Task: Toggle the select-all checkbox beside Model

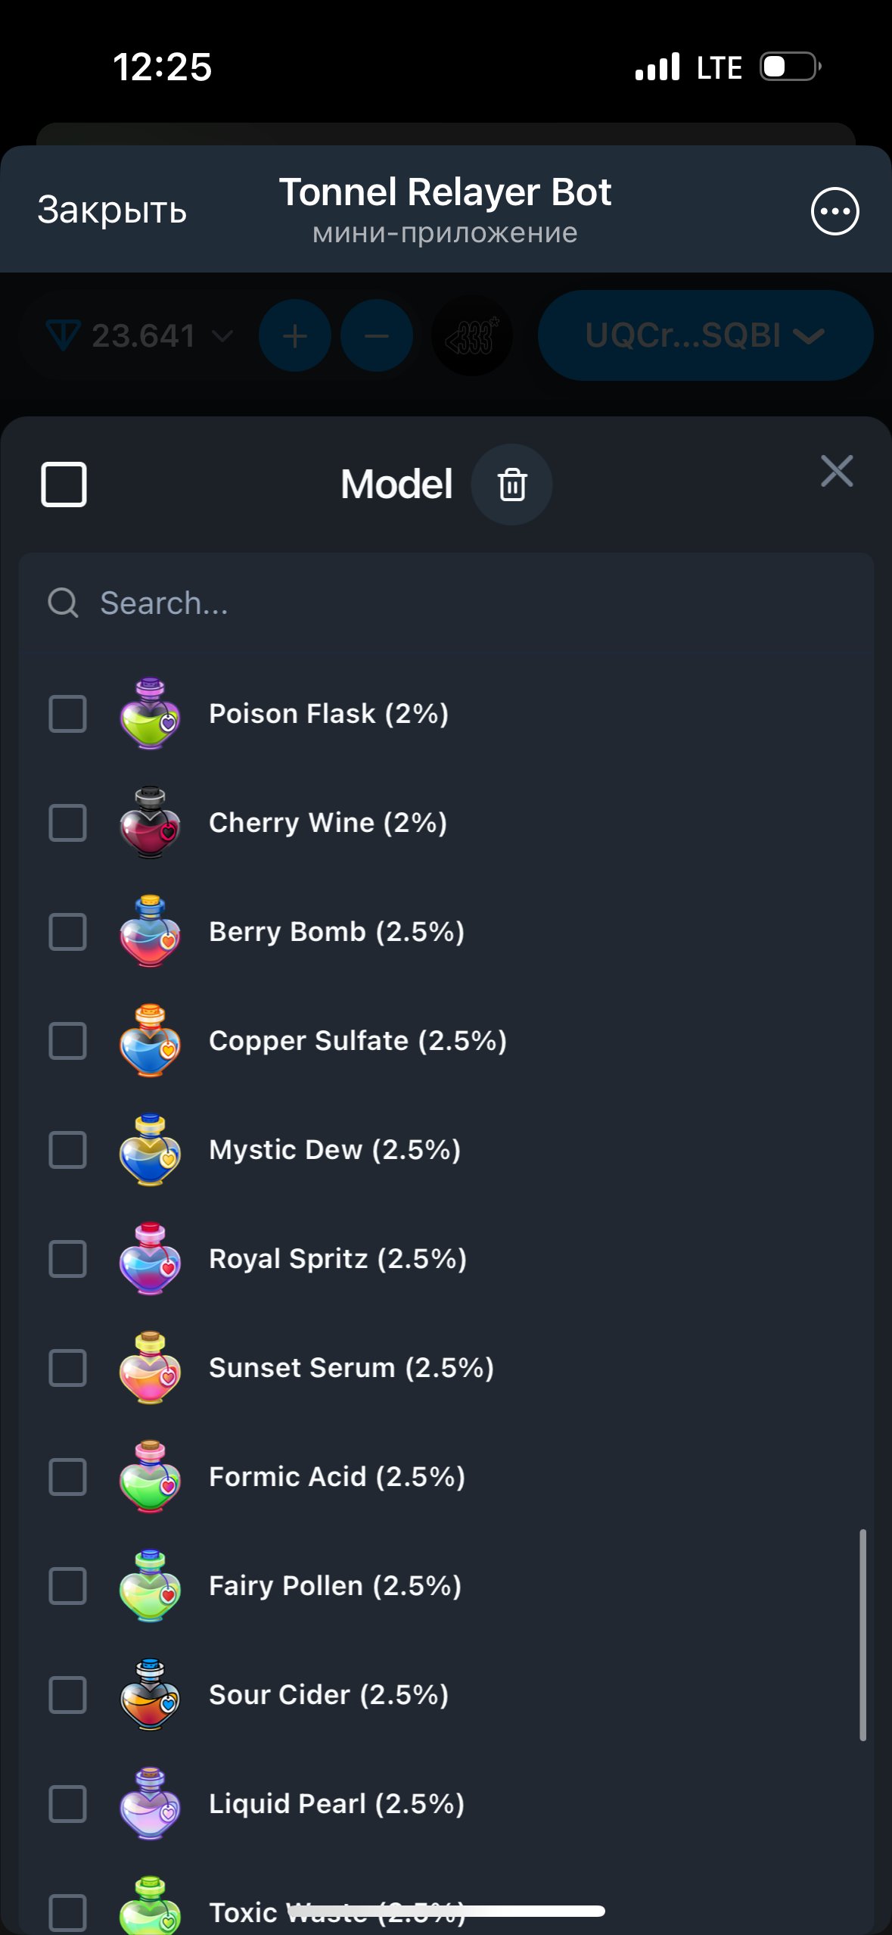Action: [64, 485]
